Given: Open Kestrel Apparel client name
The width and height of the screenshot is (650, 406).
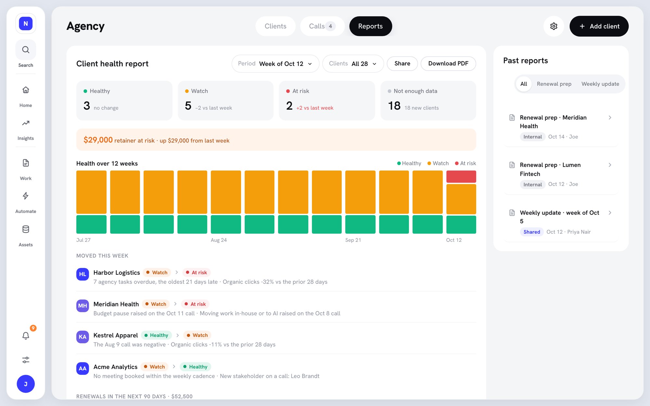Looking at the screenshot, I should click(115, 335).
